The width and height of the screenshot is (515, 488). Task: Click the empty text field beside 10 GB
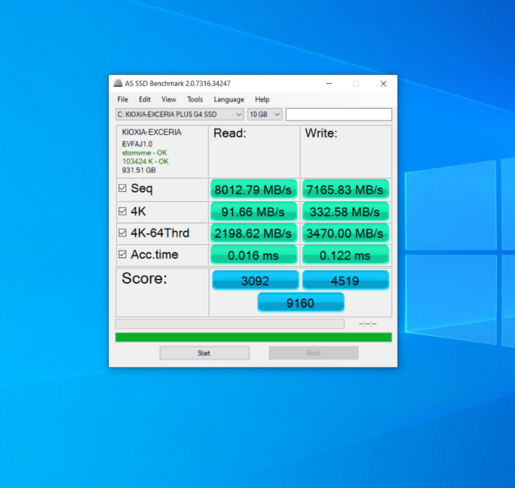[338, 115]
